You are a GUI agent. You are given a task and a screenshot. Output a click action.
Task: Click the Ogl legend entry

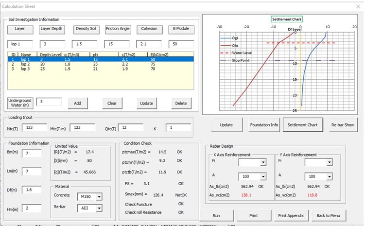tap(229, 38)
